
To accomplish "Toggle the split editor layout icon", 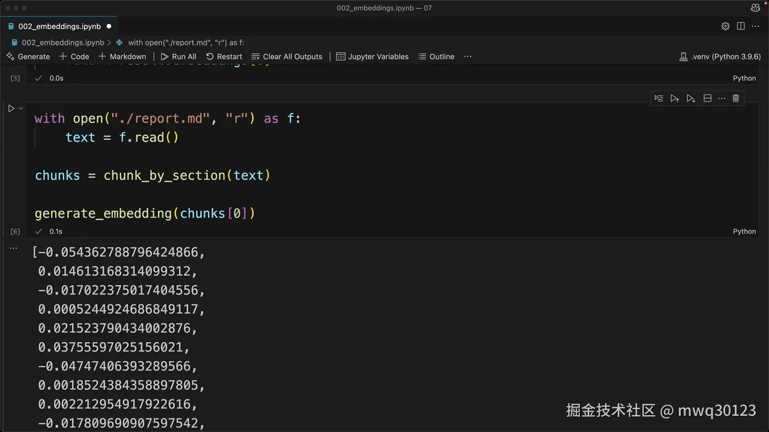I will click(x=741, y=26).
